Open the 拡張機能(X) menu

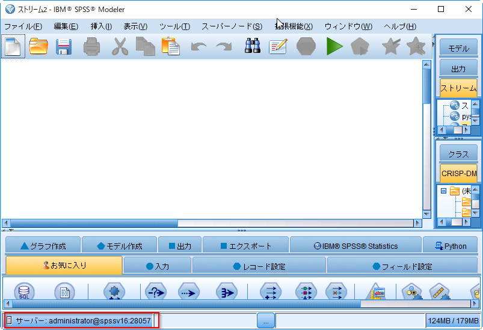[294, 26]
